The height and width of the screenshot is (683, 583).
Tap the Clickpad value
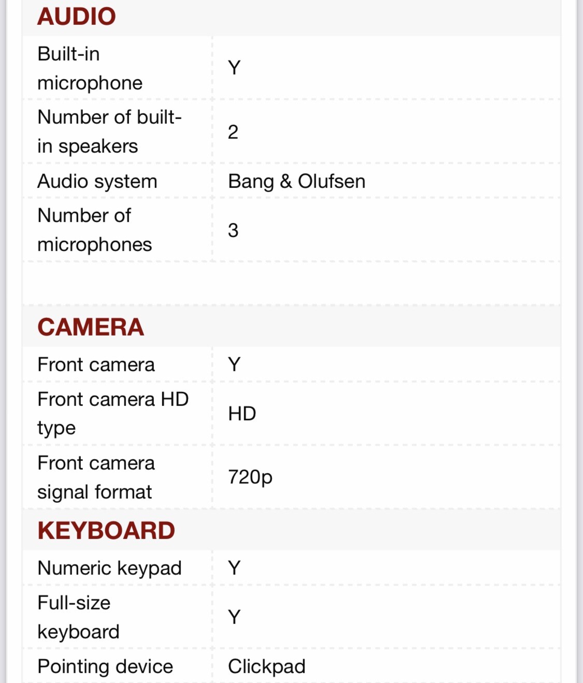click(x=267, y=666)
